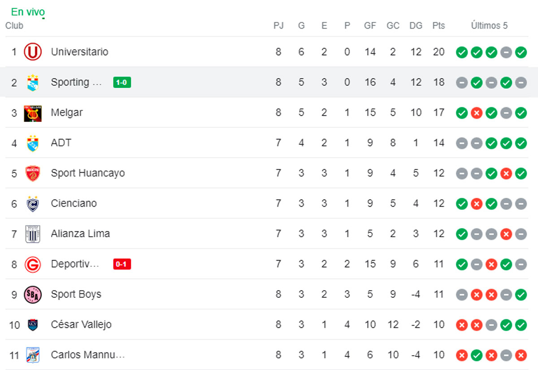Viewport: 538px width, 370px height.
Task: Click the Últimos 5 column header
Action: pyautogui.click(x=489, y=26)
